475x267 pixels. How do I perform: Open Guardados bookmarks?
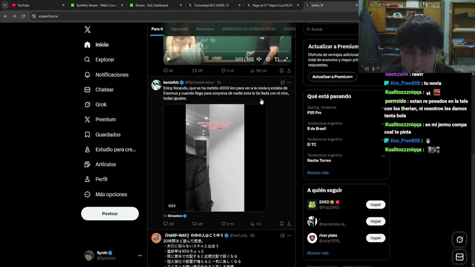tap(102, 135)
